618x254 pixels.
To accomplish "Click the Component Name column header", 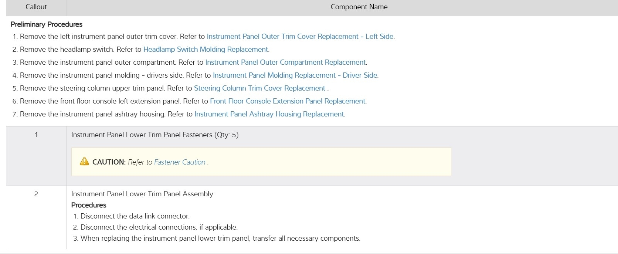I will coord(359,7).
